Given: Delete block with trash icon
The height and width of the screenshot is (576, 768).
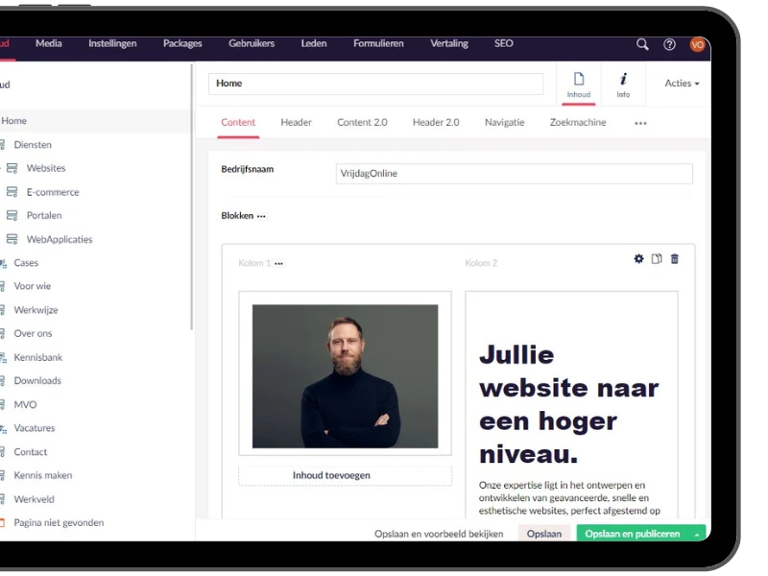Looking at the screenshot, I should [675, 259].
